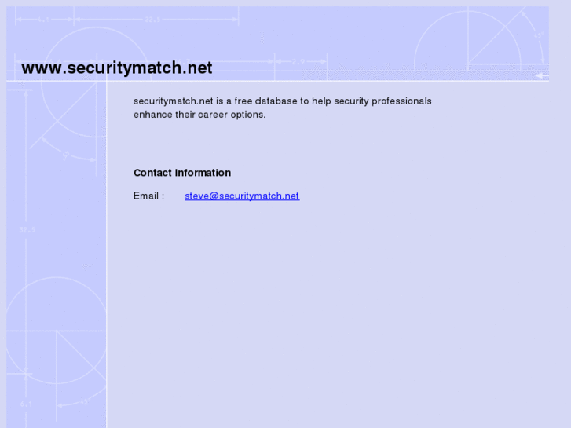Click the www.securitymatch.net page heading
Image resolution: width=571 pixels, height=428 pixels.
click(117, 68)
